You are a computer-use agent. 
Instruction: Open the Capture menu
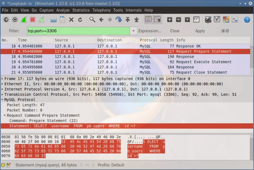tap(46, 10)
